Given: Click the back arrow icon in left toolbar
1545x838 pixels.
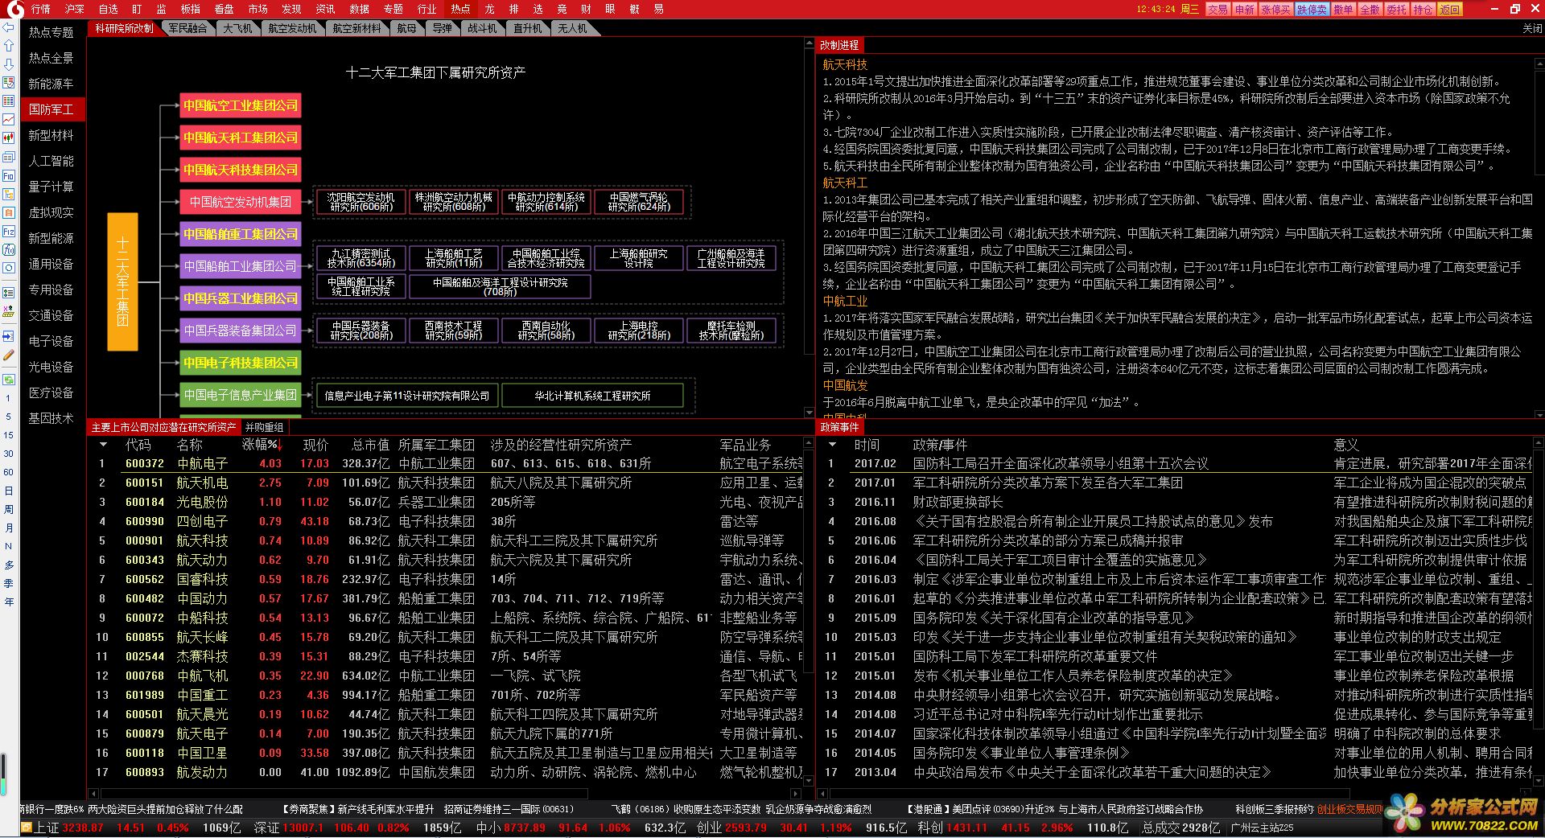Looking at the screenshot, I should click(x=9, y=27).
